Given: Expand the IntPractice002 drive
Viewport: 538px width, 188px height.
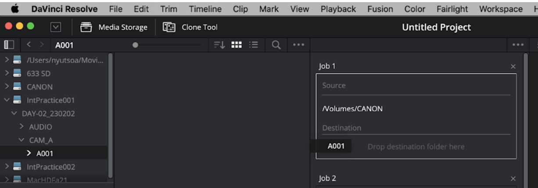Looking at the screenshot, I should click(x=7, y=167).
